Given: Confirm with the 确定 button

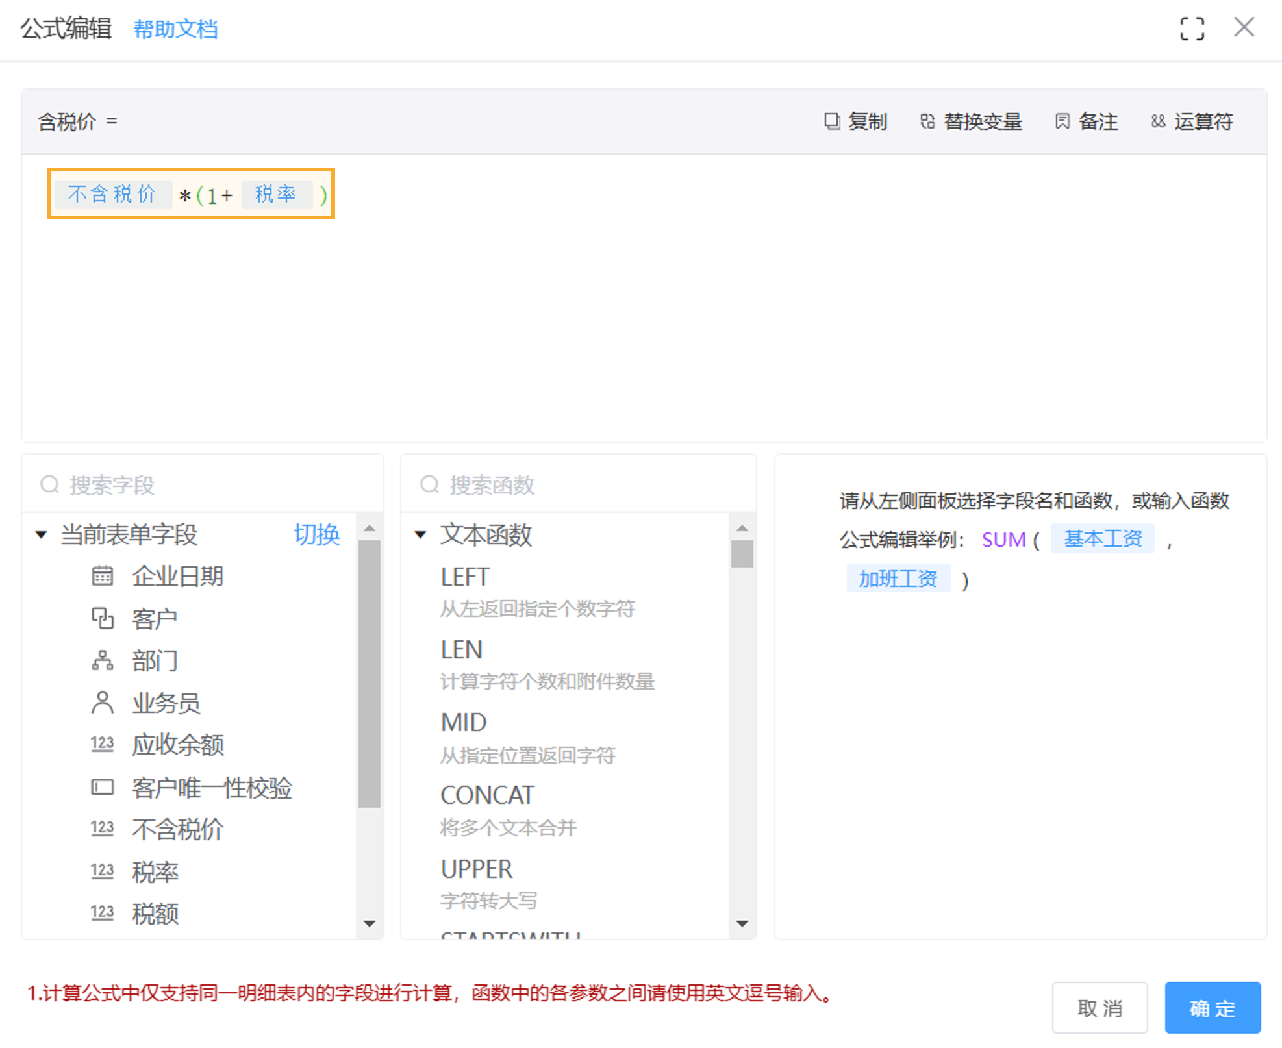Looking at the screenshot, I should click(1213, 1008).
